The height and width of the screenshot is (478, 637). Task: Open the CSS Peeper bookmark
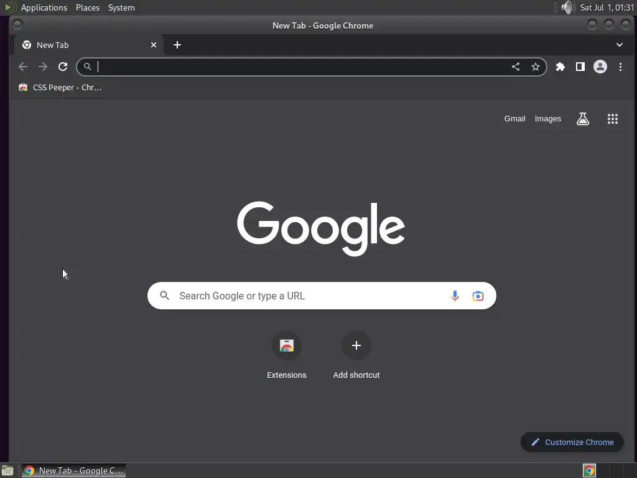point(60,87)
